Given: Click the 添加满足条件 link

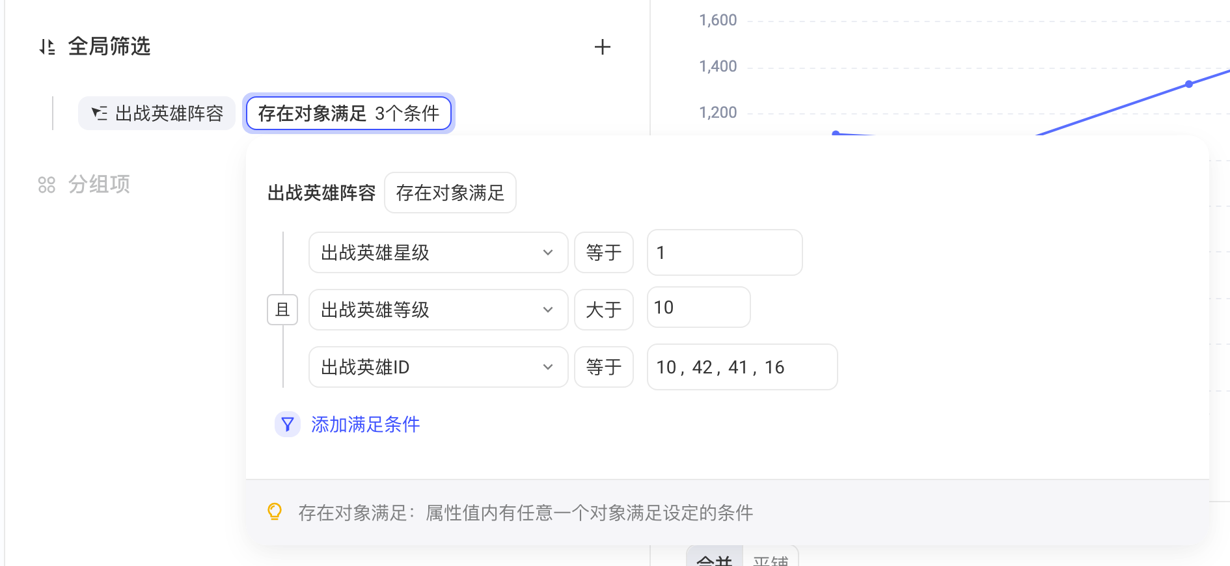Looking at the screenshot, I should (366, 424).
